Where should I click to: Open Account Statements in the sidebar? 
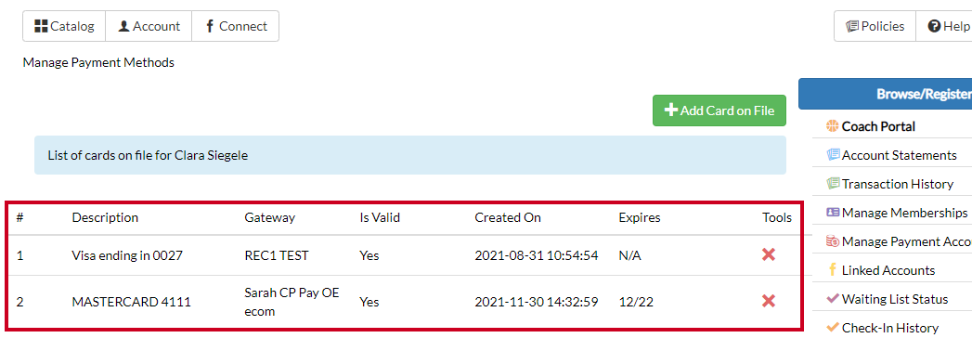click(x=899, y=155)
